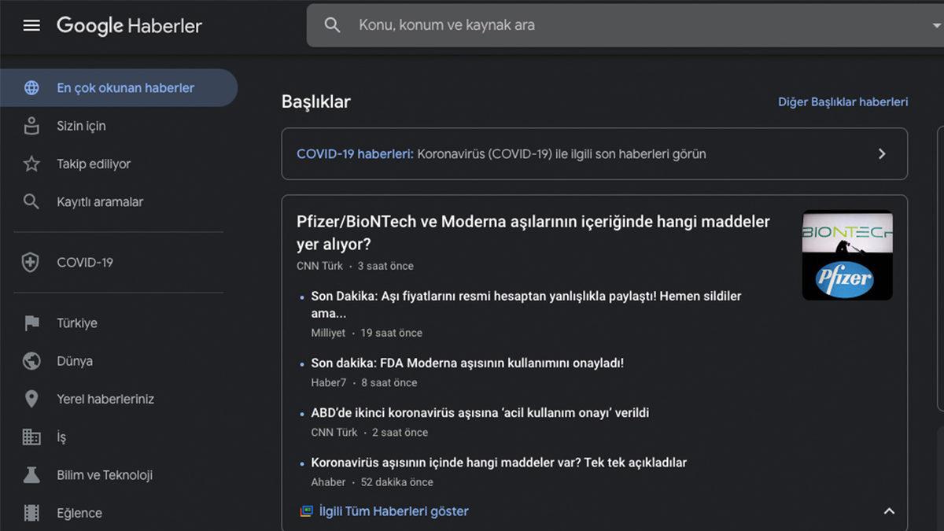Click the Takip ediliyor star icon

31,164
